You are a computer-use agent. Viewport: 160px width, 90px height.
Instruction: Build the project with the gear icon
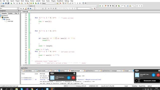[x=31, y=3]
